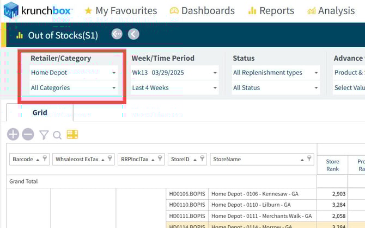Open the Wk13 03/29/2025 week dropdown
Screen dimensions: 365x228
point(174,73)
